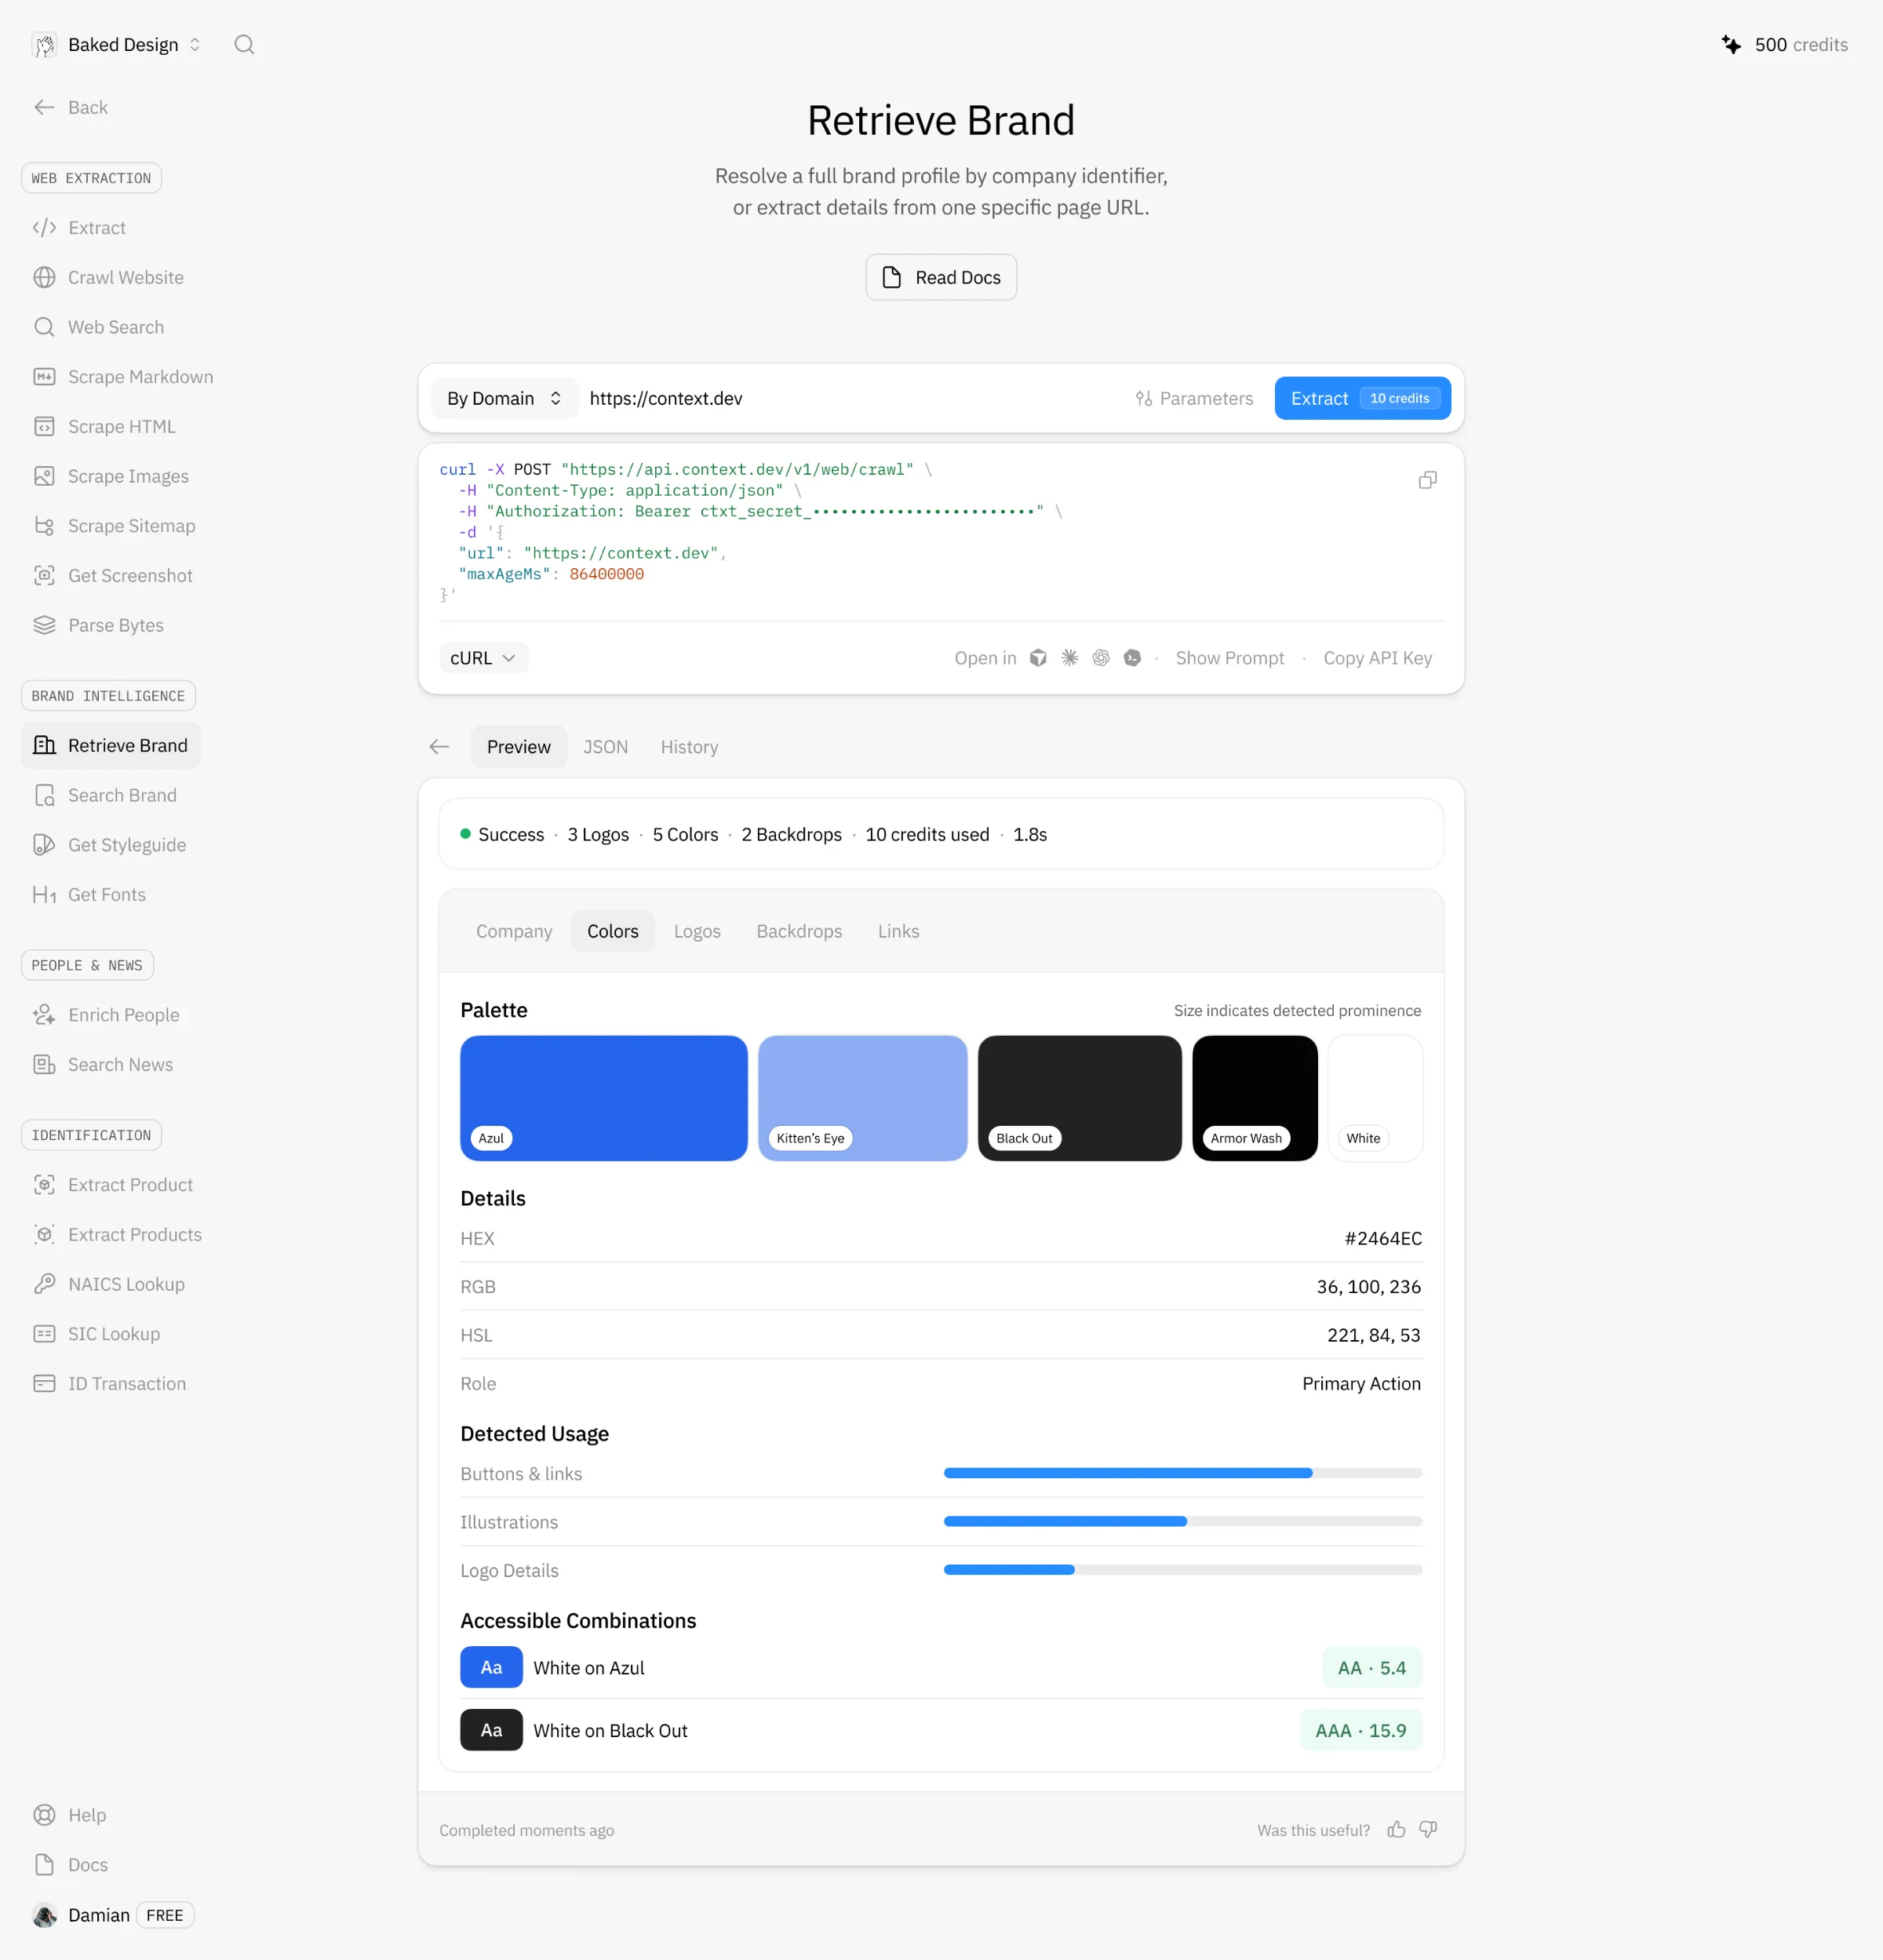The image size is (1883, 1960).
Task: Click Copy API Key
Action: click(1377, 658)
